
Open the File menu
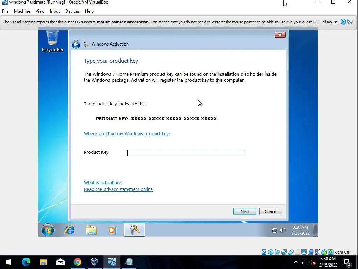pos(5,11)
